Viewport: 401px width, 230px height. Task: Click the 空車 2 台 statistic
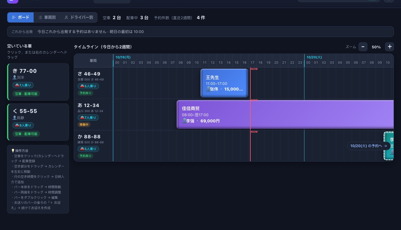112,18
